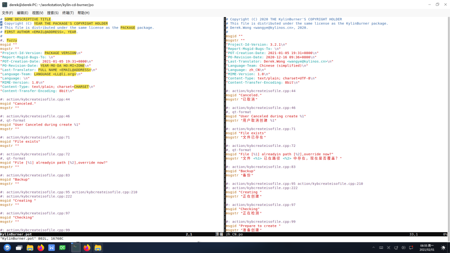
Task: Click highlighted 'PACKAGE VERSION' text
Action: [60, 53]
